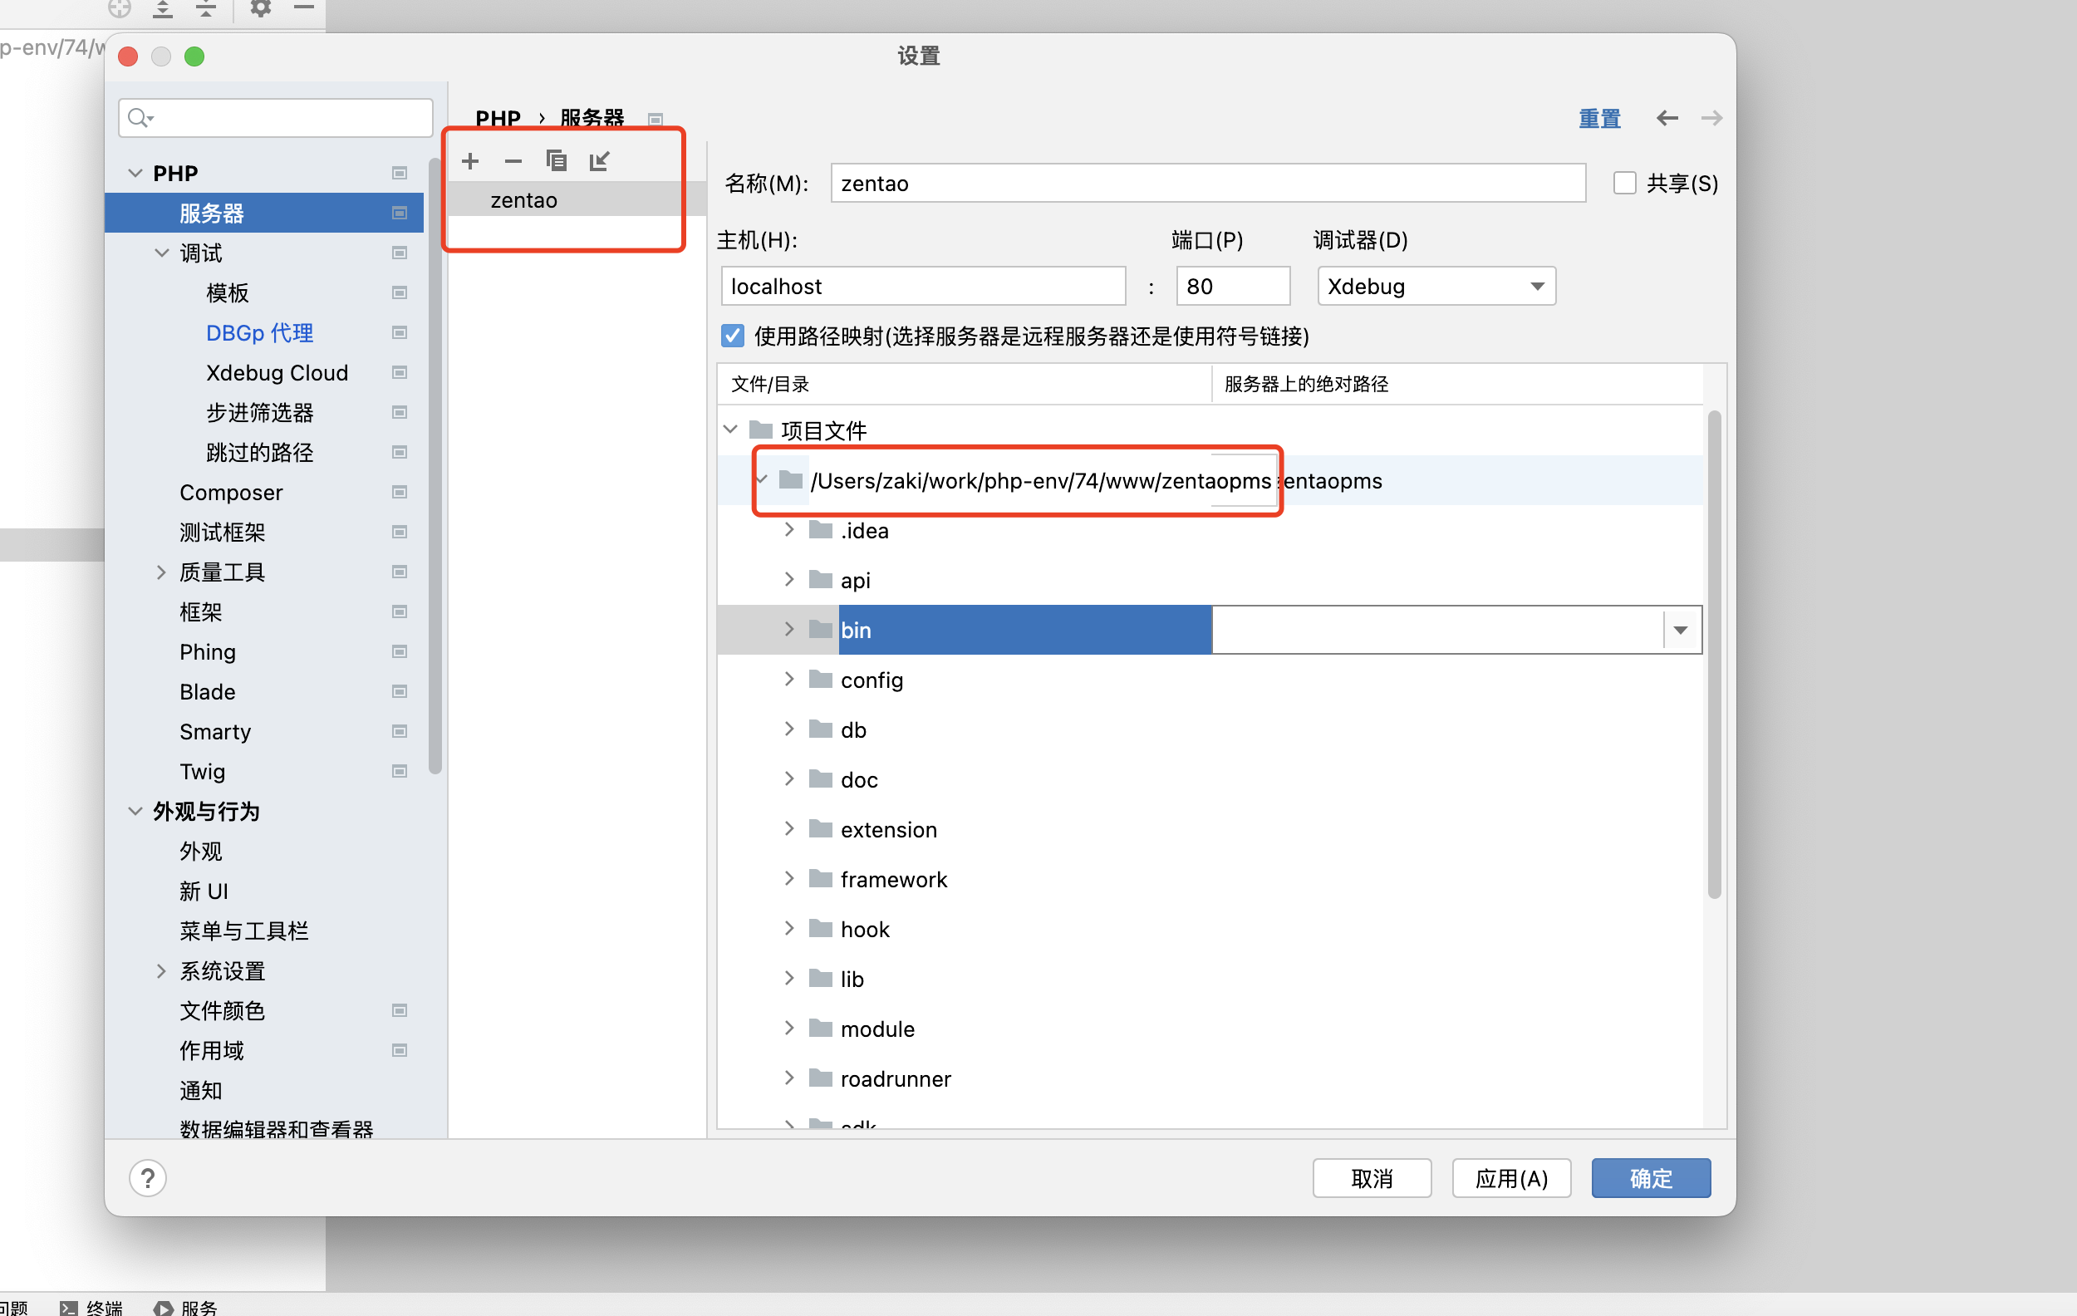This screenshot has width=2077, height=1316.
Task: Uncheck the 使用路径映射 checkbox
Action: pyautogui.click(x=732, y=336)
